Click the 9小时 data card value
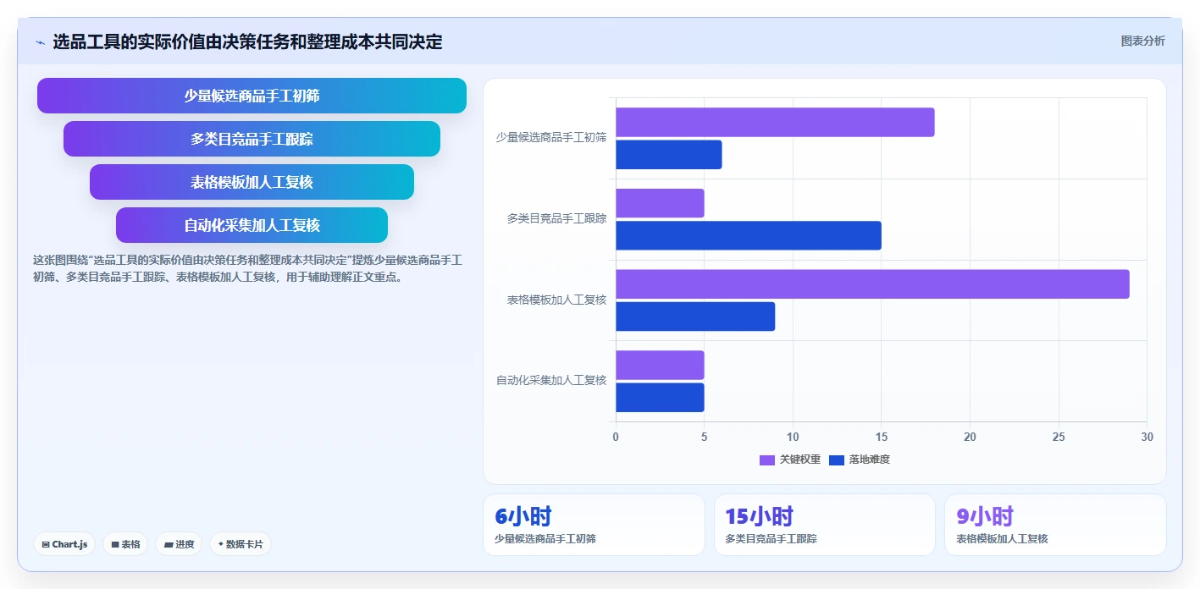This screenshot has height=589, width=1200. pyautogui.click(x=985, y=516)
